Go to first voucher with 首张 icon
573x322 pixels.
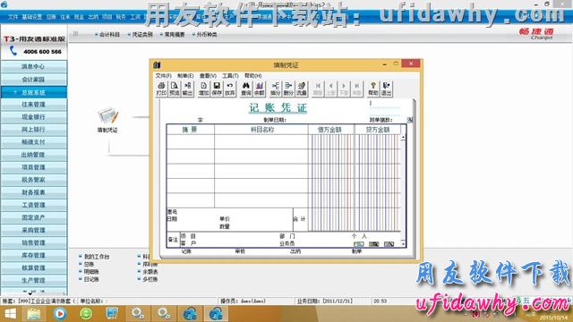(318, 89)
